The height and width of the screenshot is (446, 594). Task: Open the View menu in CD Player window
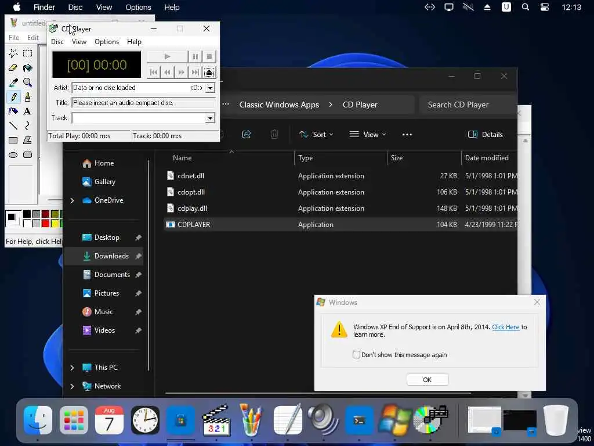tap(79, 42)
